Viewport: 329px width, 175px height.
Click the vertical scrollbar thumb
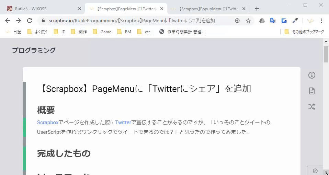(326, 54)
